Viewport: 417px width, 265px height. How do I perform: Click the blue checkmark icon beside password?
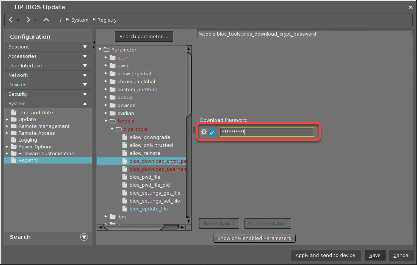212,132
